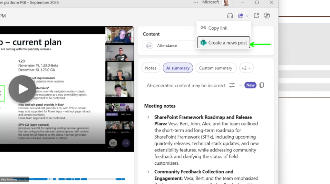Expand Community Feedback Collection and Engagement note
330x184 pixels.
point(148,172)
